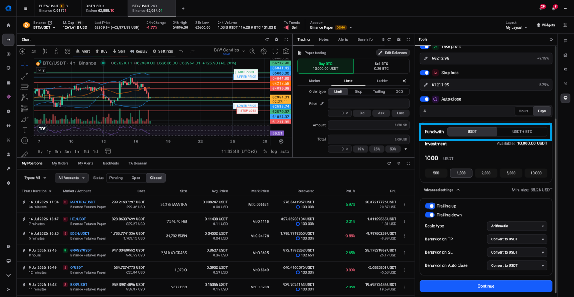Add a chart comparison with plus circle
This screenshot has height=297, width=574.
click(x=23, y=51)
